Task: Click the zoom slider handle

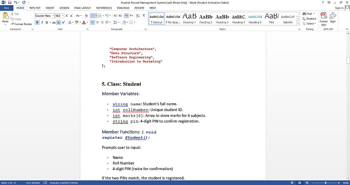Action: pyautogui.click(x=325, y=183)
